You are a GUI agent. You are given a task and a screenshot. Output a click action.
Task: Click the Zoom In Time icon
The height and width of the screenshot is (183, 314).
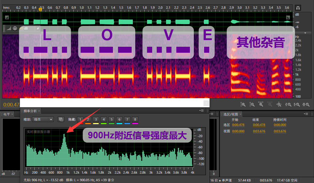click(x=261, y=104)
